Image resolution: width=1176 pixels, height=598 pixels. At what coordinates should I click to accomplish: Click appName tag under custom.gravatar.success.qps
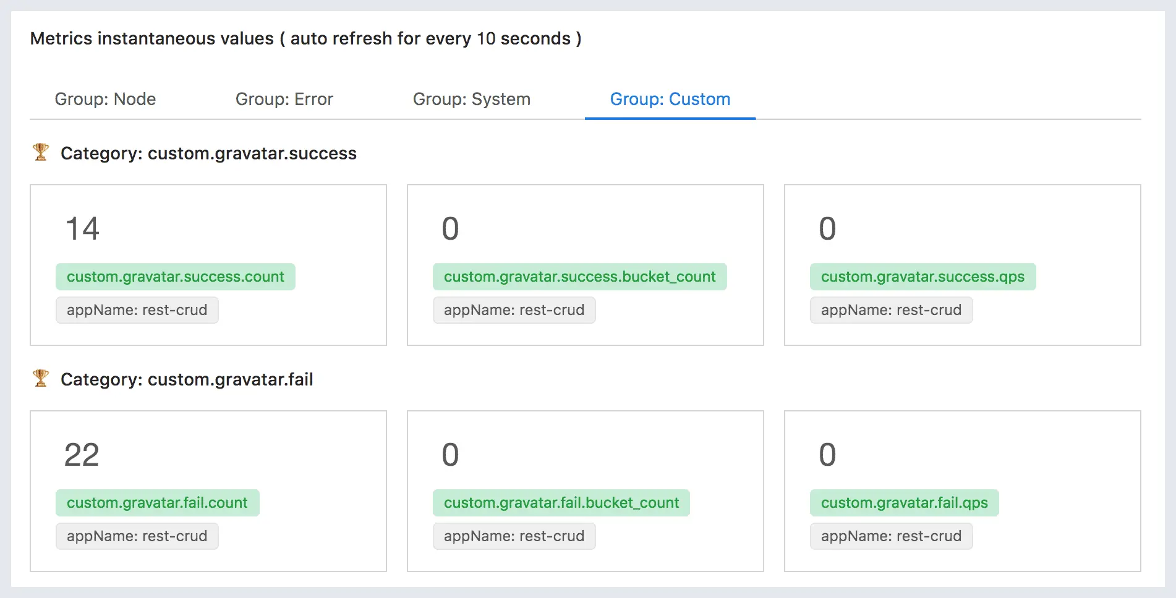[x=891, y=310]
